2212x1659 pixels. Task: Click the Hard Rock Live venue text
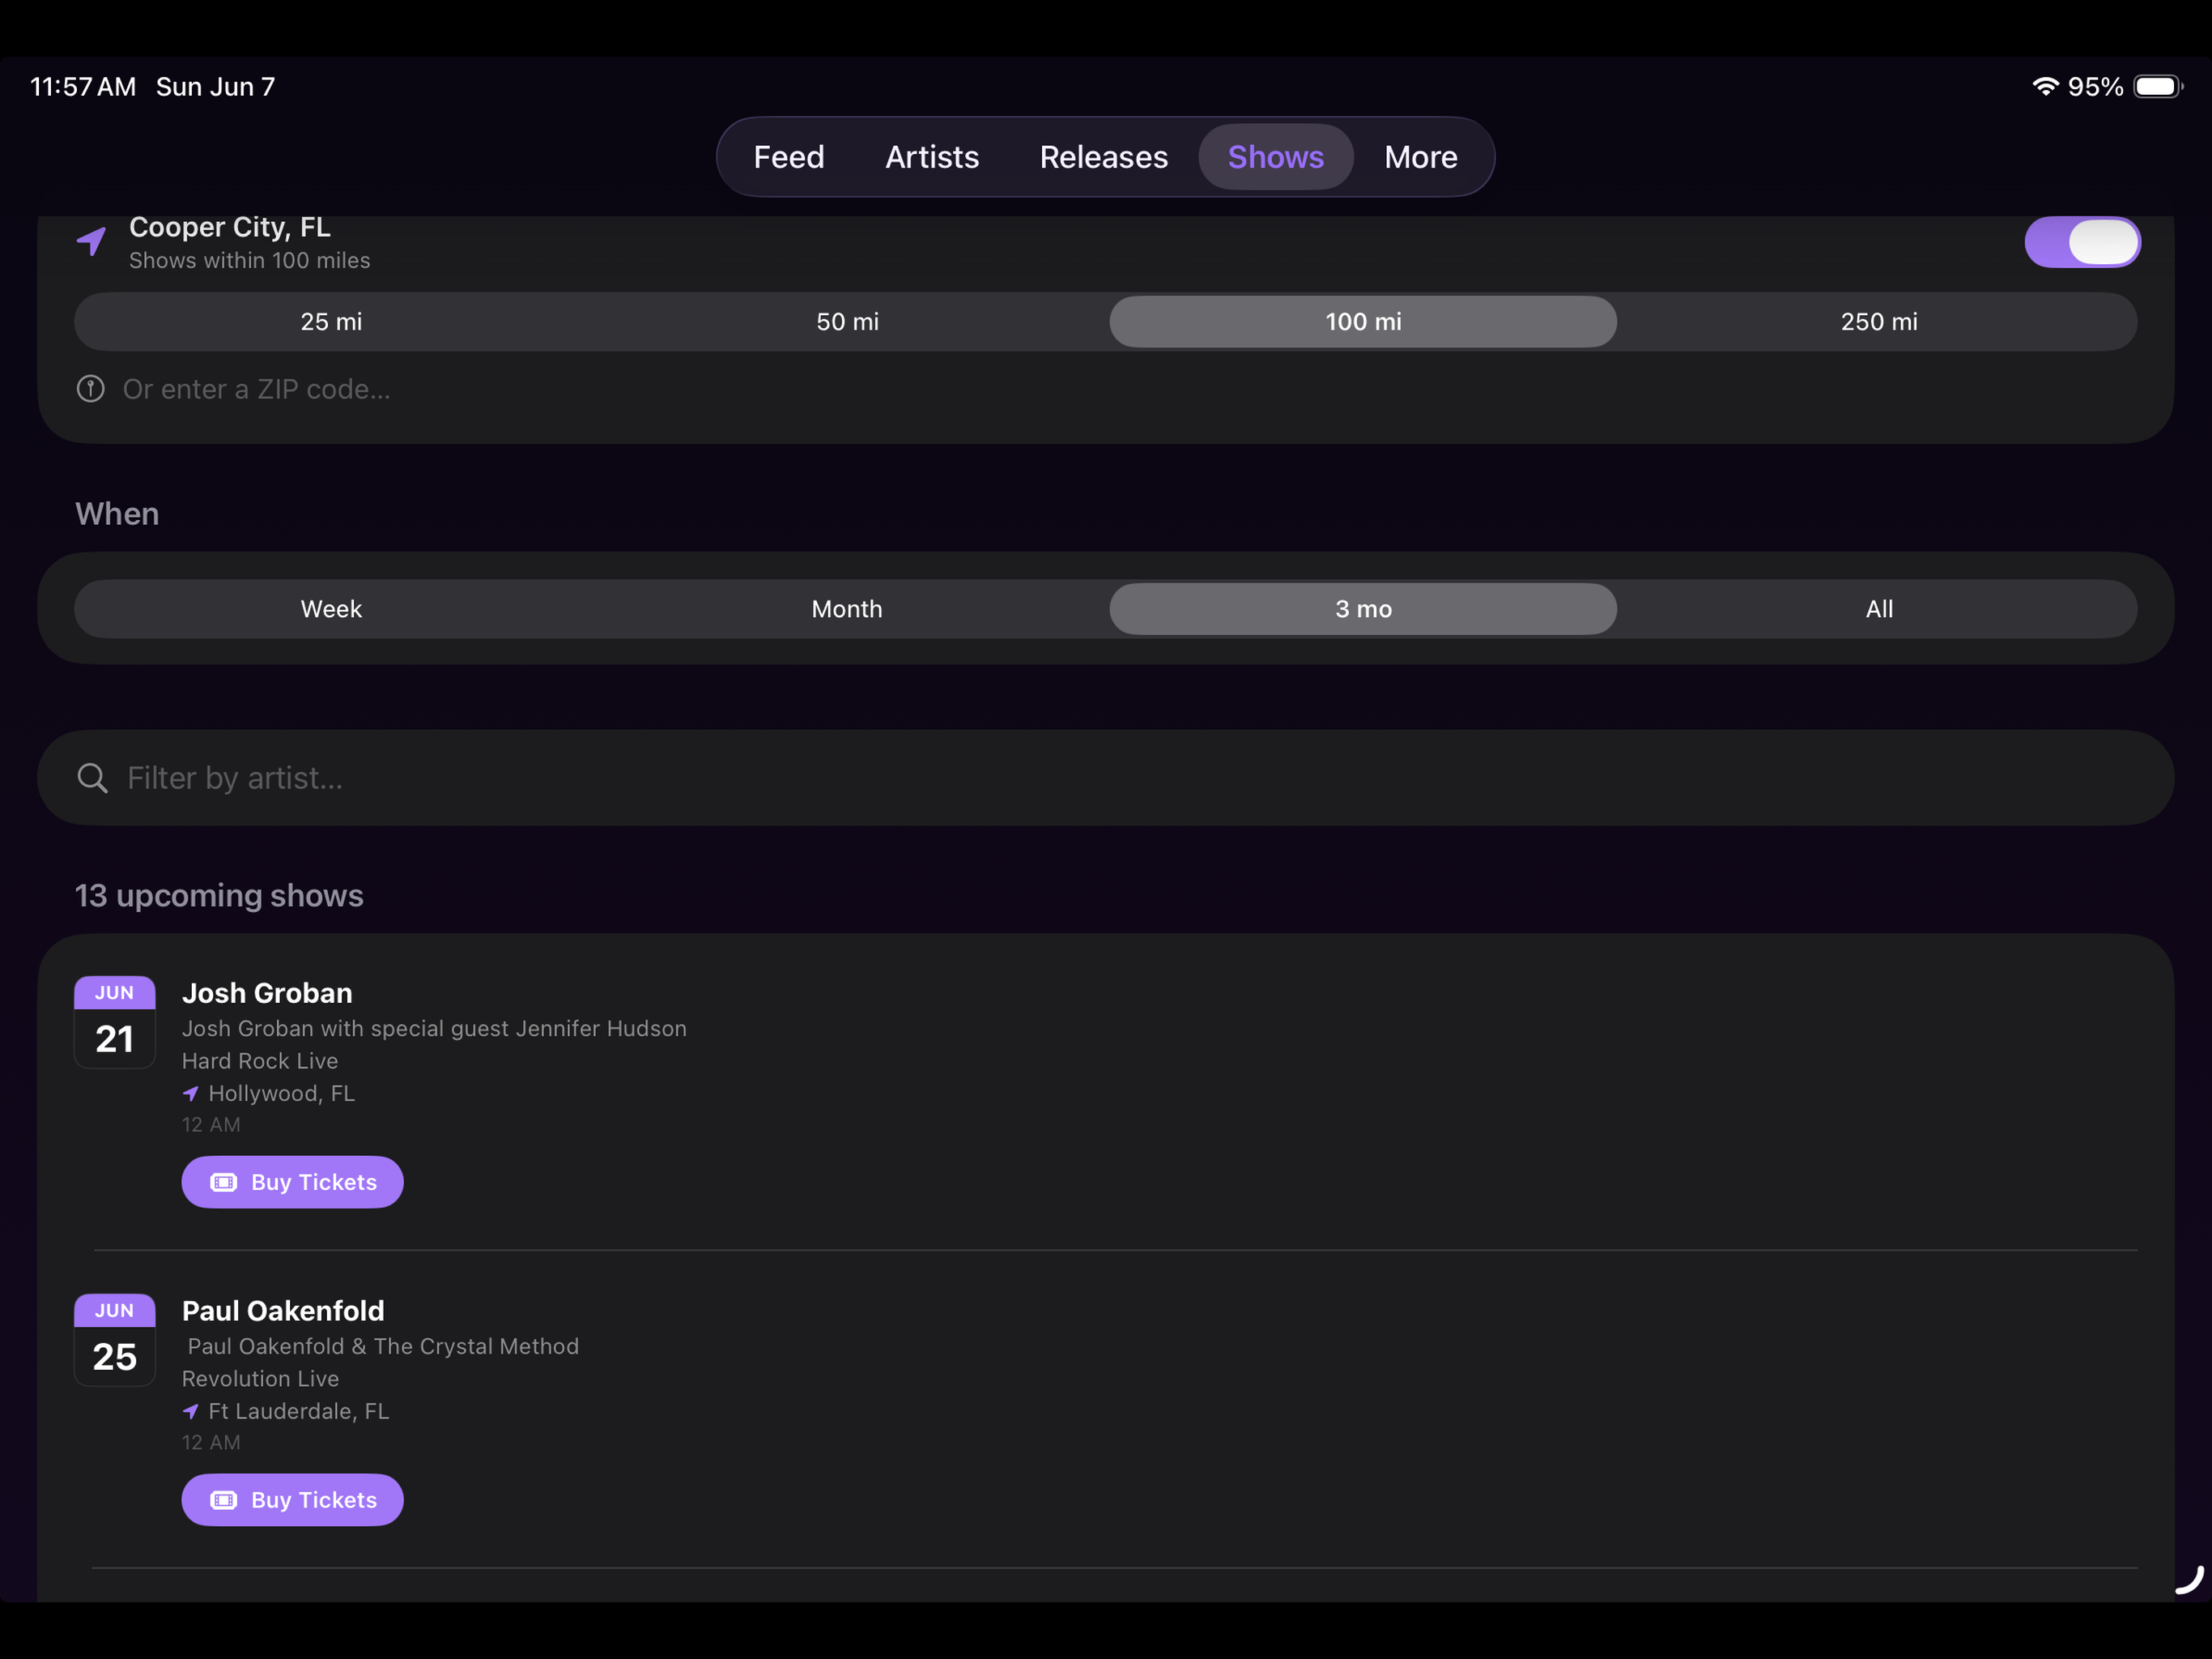(x=260, y=1060)
